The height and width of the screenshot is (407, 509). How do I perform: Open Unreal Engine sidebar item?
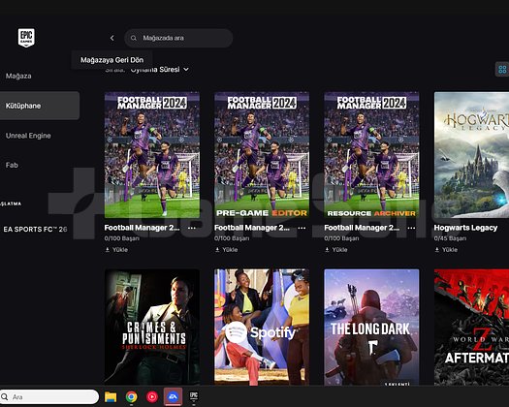[x=28, y=136]
